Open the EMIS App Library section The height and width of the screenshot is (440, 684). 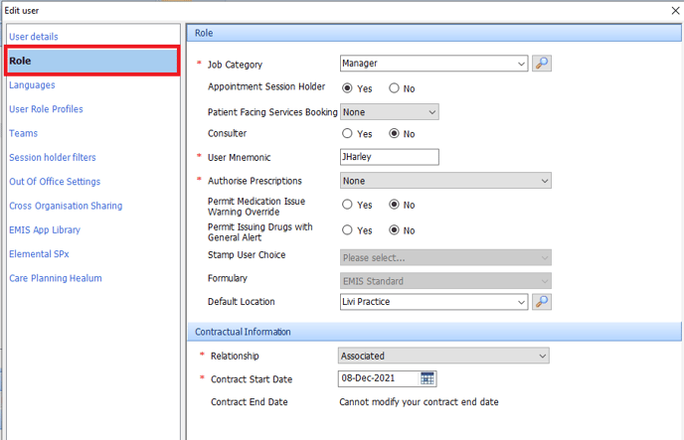pyautogui.click(x=45, y=230)
